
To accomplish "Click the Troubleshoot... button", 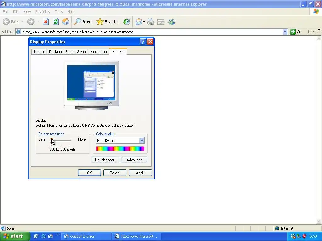I will click(105, 160).
